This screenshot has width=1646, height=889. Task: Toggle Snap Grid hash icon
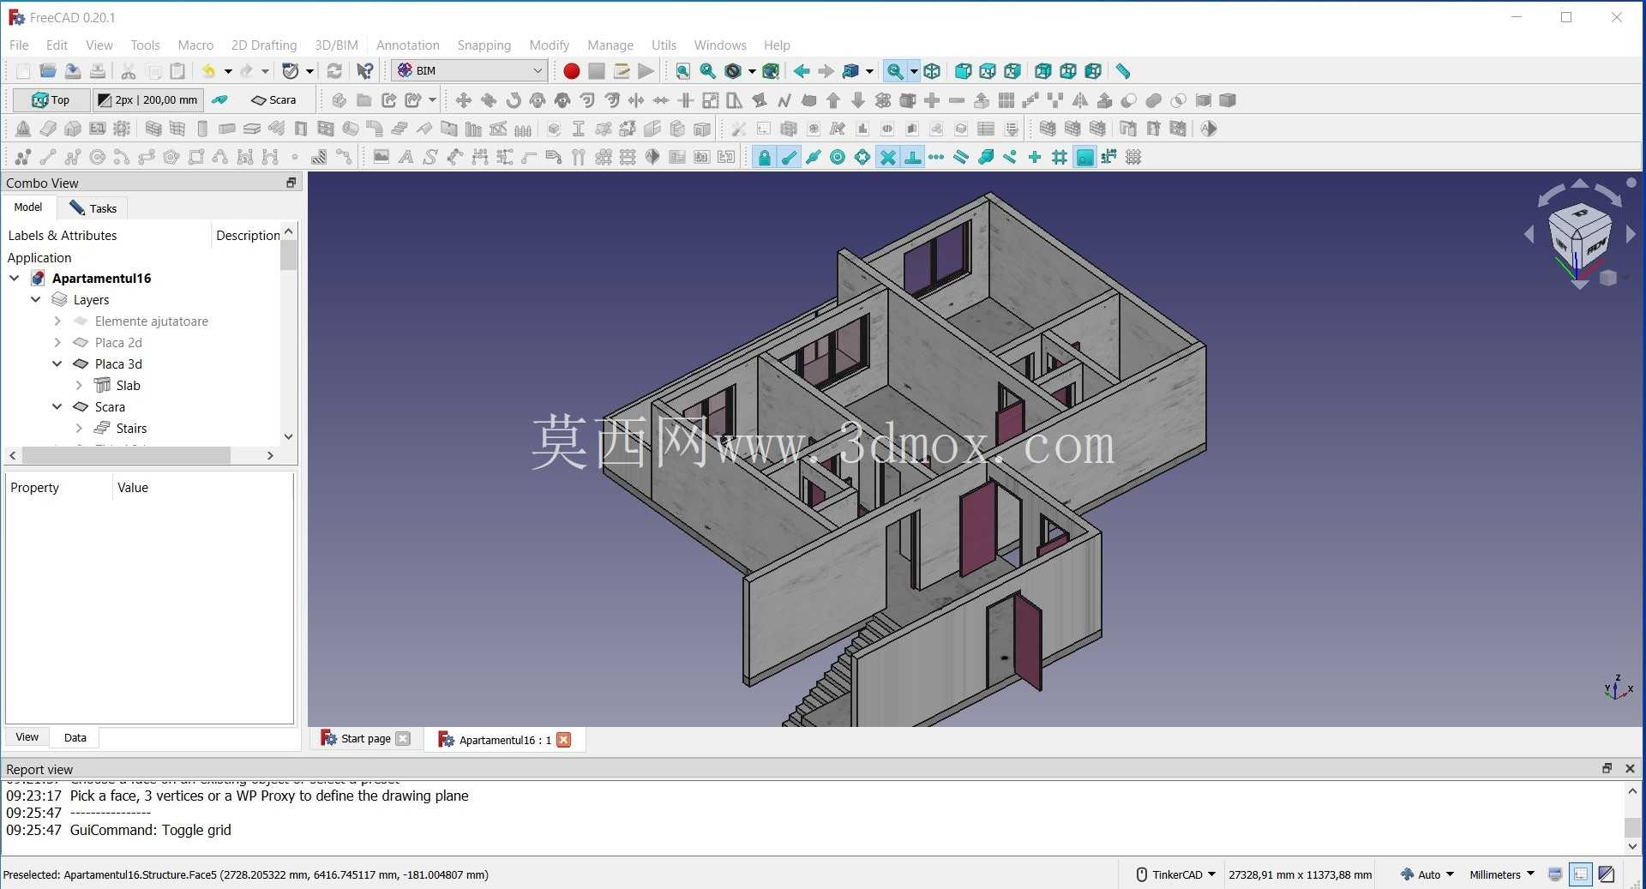[x=1060, y=157]
